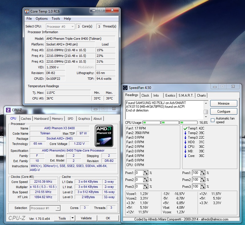Click the blue down arrow beside HD0
Viewport: 245px width, 225px height.
pyautogui.click(x=185, y=142)
